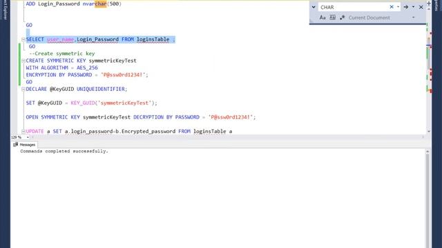
Task: Toggle Match case option
Action: pyautogui.click(x=323, y=17)
